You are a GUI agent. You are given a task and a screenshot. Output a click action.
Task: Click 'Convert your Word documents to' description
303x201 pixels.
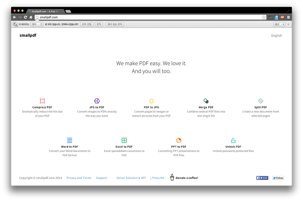(70, 151)
